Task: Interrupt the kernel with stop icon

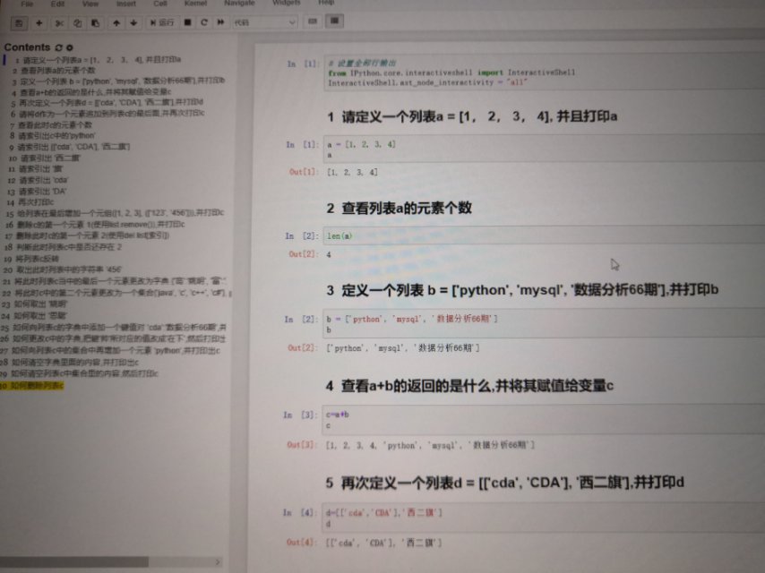Action: (188, 22)
